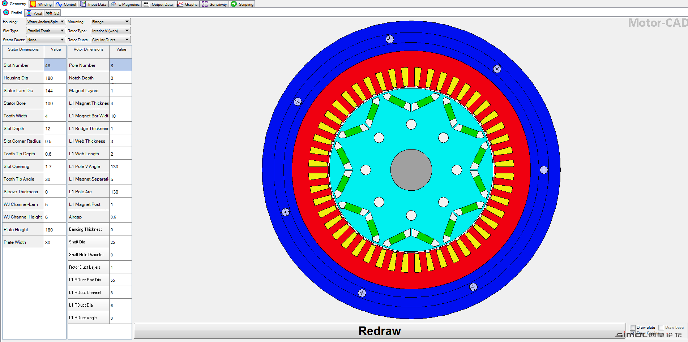Viewport: 688px width, 342px height.
Task: Edit the Slot Number value field
Action: (x=55, y=65)
